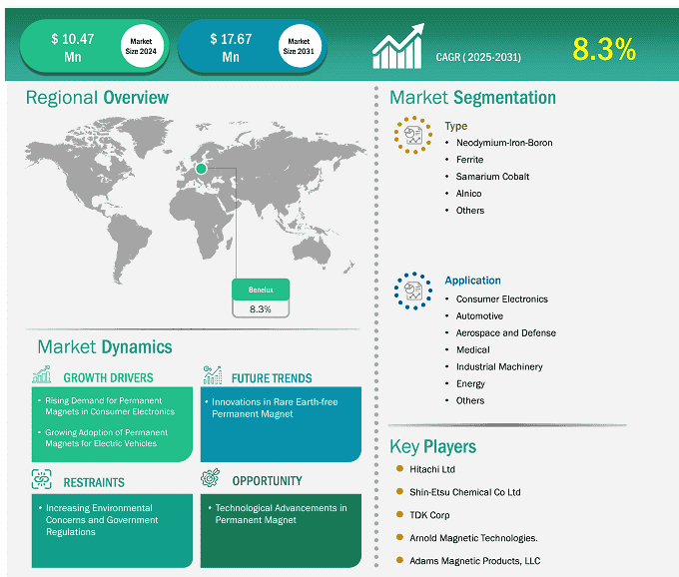Click the OPPORTUNITY title
Viewport: 679px width, 577px height.
click(268, 481)
